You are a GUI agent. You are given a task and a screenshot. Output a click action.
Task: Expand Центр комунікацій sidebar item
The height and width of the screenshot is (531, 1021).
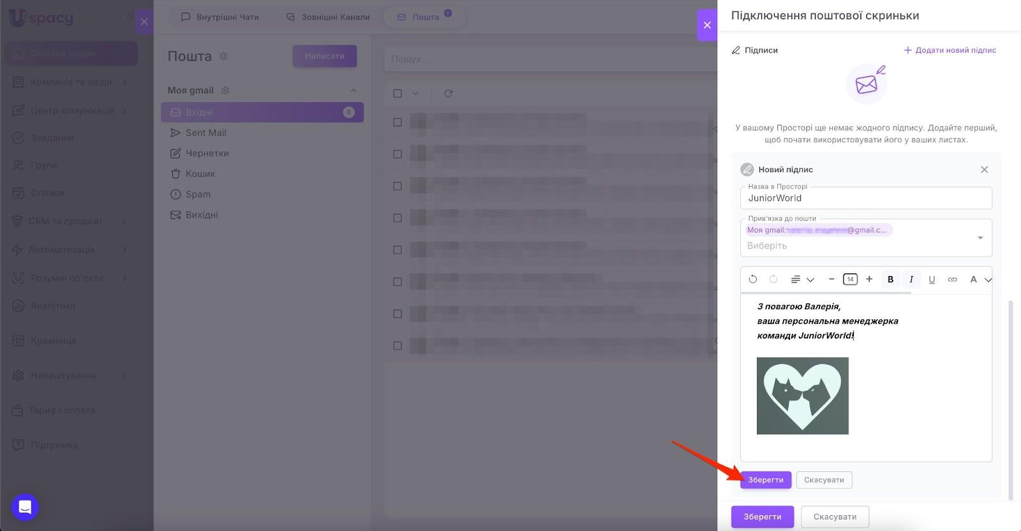[71, 110]
